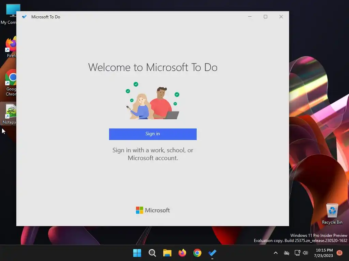Click the blue Sign in button
Image resolution: width=349 pixels, height=261 pixels.
click(x=153, y=134)
